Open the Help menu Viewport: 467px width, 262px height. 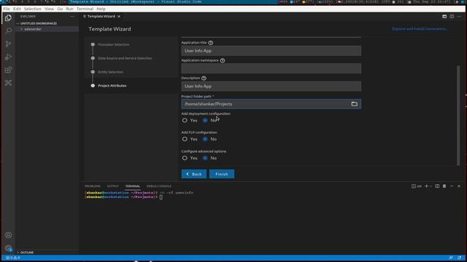pyautogui.click(x=101, y=9)
